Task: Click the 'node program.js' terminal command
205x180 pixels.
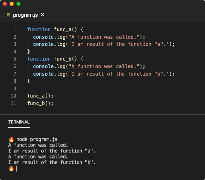Action: [x=37, y=139]
